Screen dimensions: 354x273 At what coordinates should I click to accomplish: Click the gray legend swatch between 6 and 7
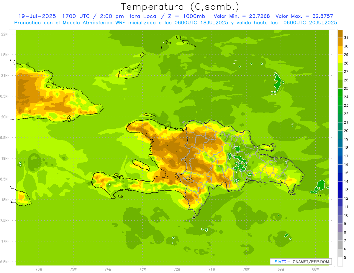[340, 245]
